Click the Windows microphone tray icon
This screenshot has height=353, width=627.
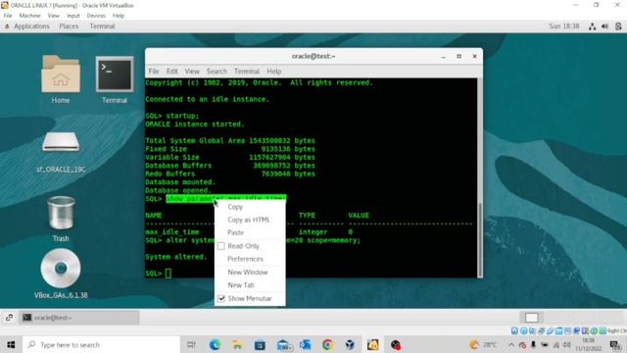533,344
